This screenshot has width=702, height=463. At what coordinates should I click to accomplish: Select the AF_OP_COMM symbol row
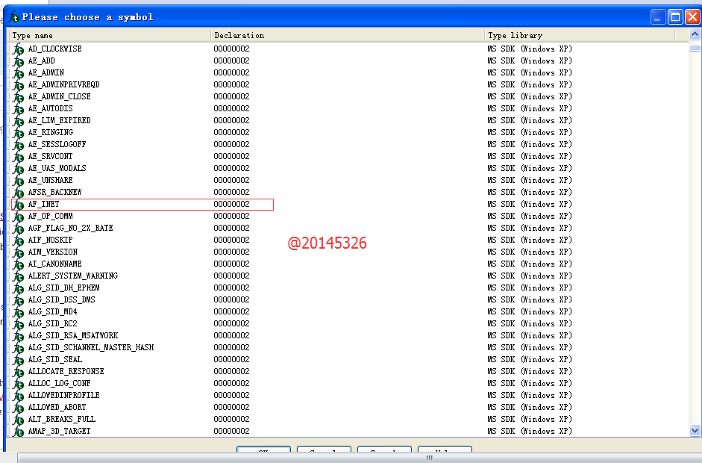tap(51, 217)
